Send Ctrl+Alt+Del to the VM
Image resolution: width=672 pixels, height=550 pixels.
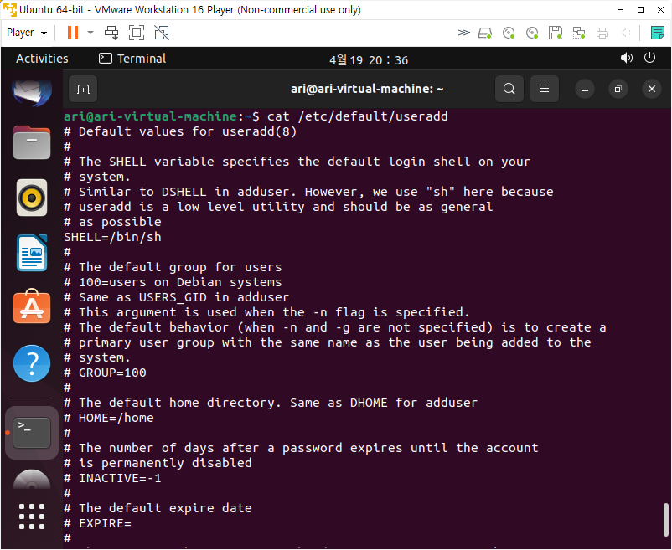111,33
